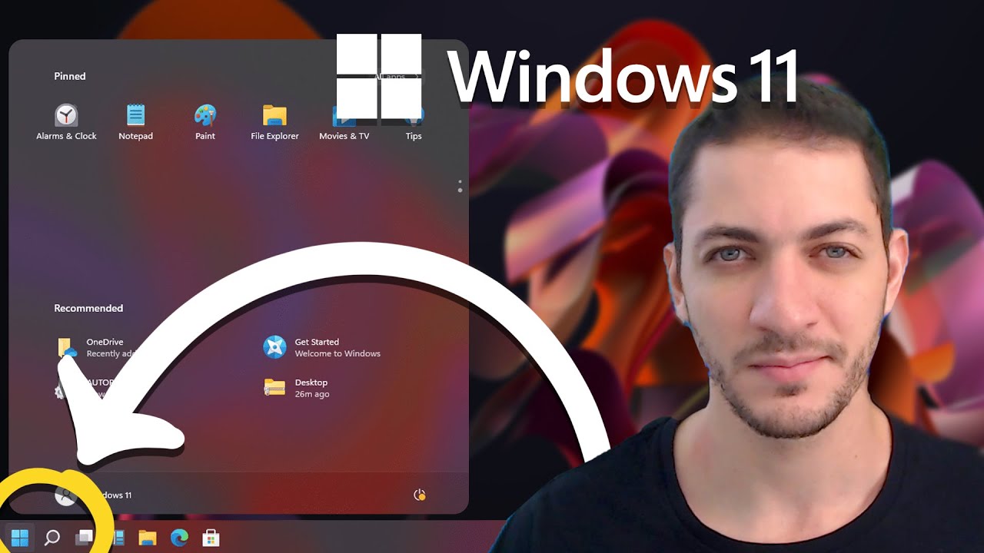The width and height of the screenshot is (984, 553).
Task: Click the Start menu page indicator dots
Action: [460, 186]
